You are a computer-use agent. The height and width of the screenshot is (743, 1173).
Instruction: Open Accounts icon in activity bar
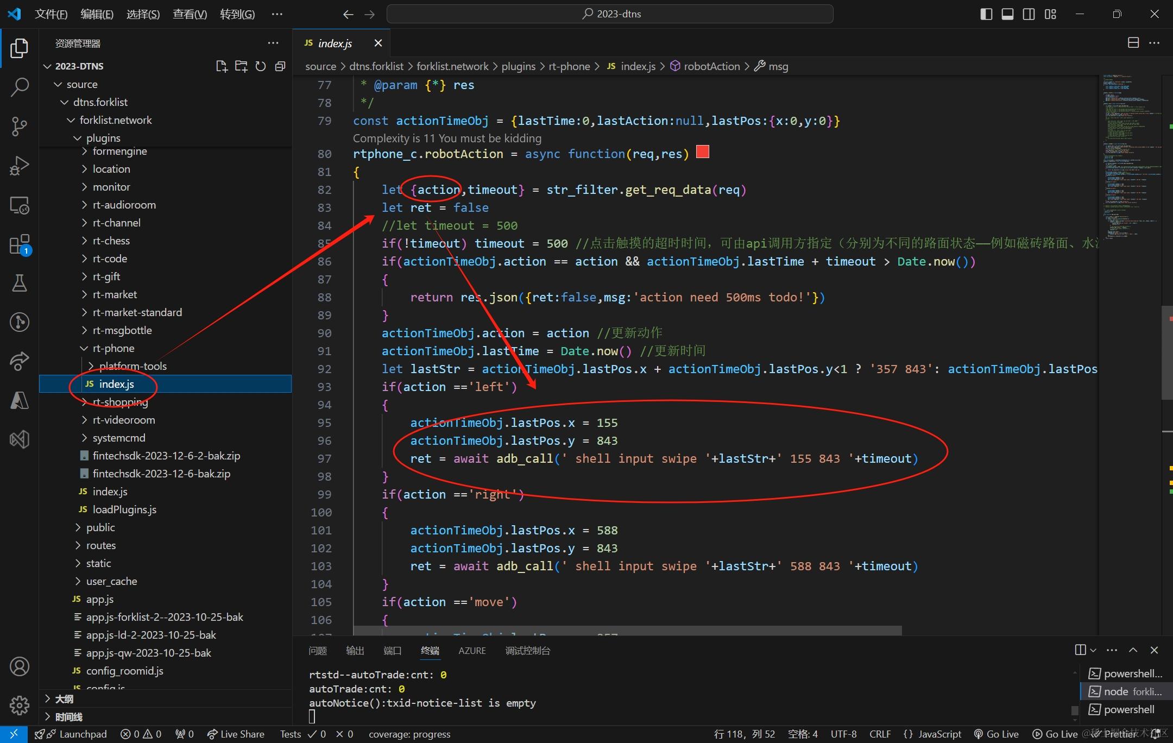click(20, 666)
